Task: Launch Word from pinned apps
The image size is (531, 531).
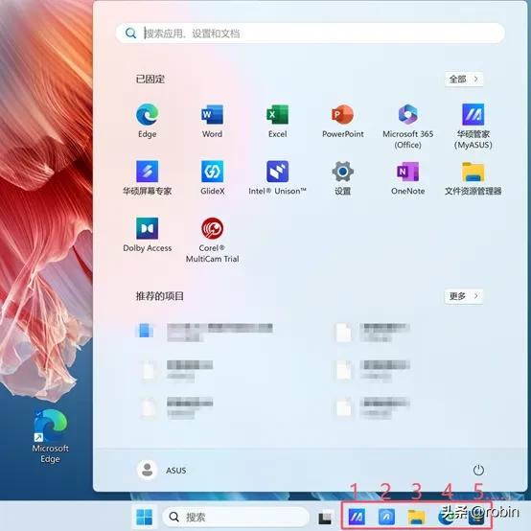Action: tap(213, 121)
